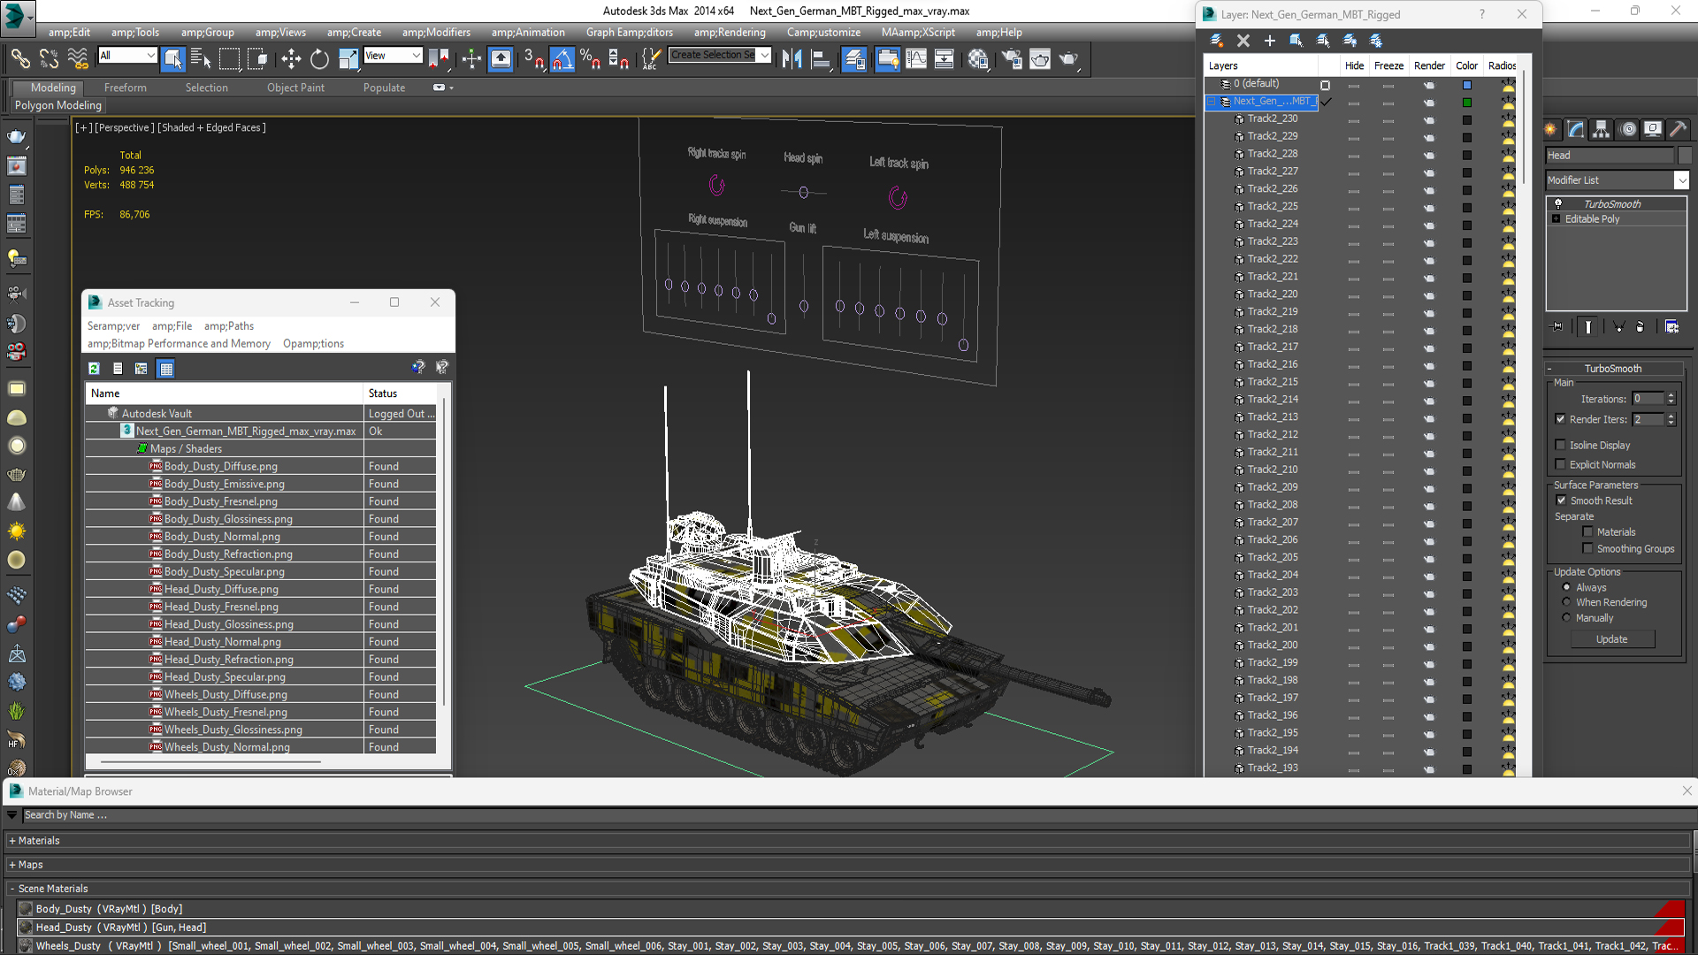
Task: Expand the Maps group in browser
Action: (x=12, y=865)
